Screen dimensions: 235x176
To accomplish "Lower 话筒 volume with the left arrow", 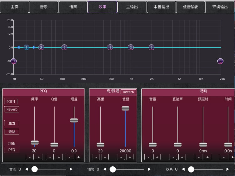I will click(x=105, y=169).
